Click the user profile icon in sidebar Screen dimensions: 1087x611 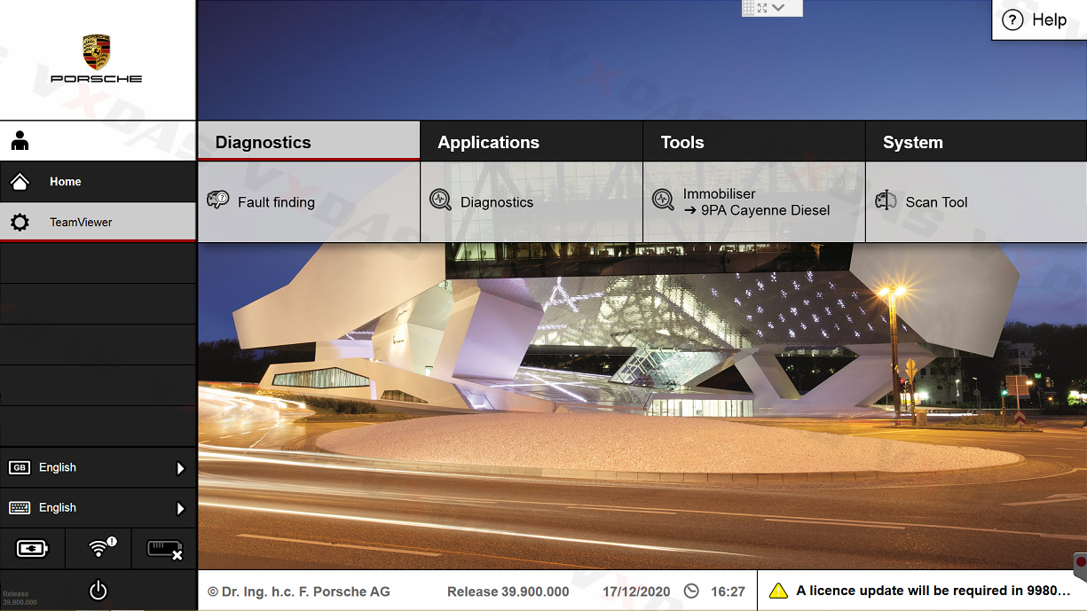pyautogui.click(x=20, y=141)
